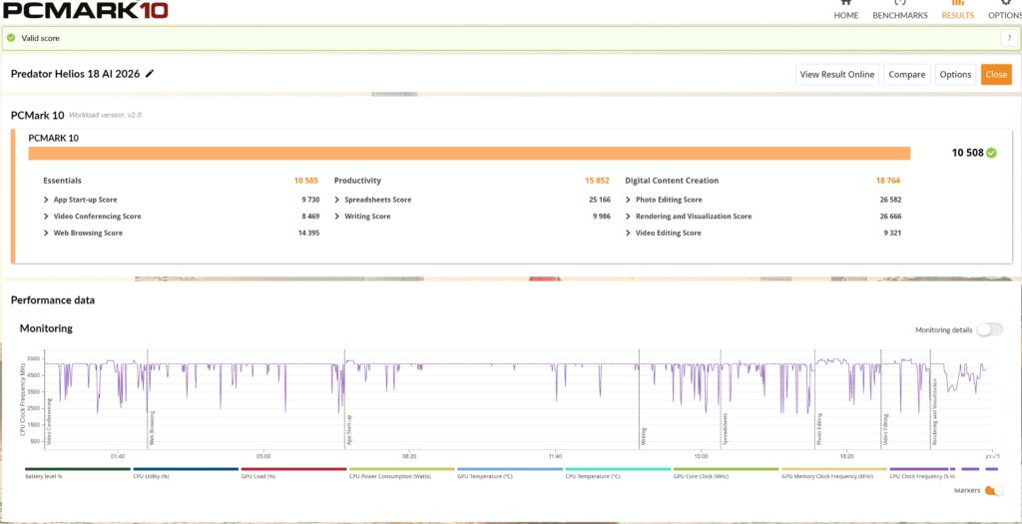Toggle the Monitoring details switch
The height and width of the screenshot is (524, 1022).
tap(989, 329)
